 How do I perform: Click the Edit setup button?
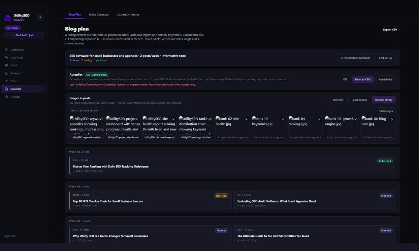(x=385, y=58)
